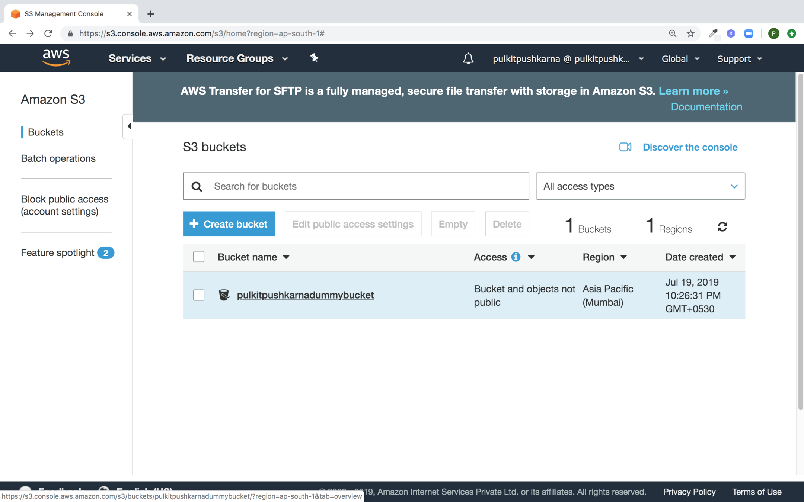Reload the page with browser refresh

(48, 33)
